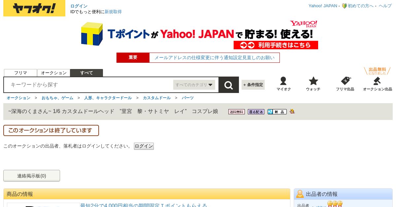Click the 匿名配送 badge icon
This screenshot has width=396, height=207.
point(256,112)
